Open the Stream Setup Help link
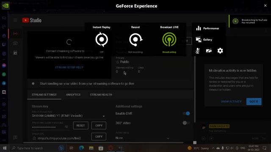The width and height of the screenshot is (271, 152). coord(69,67)
